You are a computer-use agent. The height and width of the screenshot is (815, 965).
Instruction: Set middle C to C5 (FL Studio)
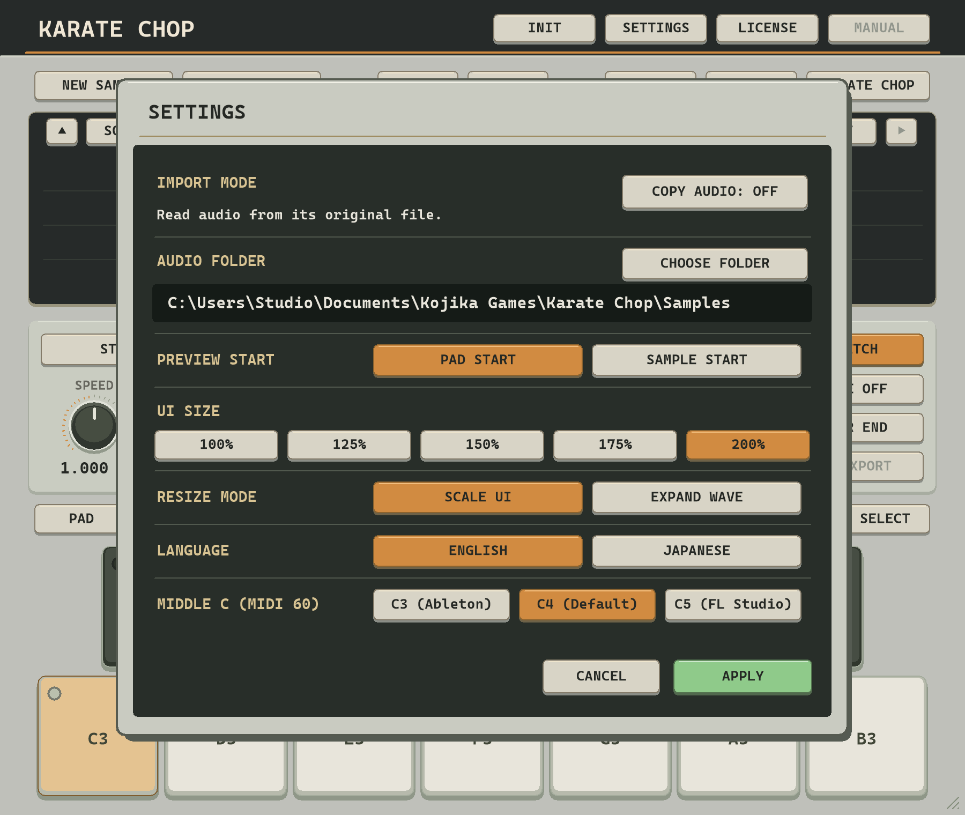(x=733, y=605)
